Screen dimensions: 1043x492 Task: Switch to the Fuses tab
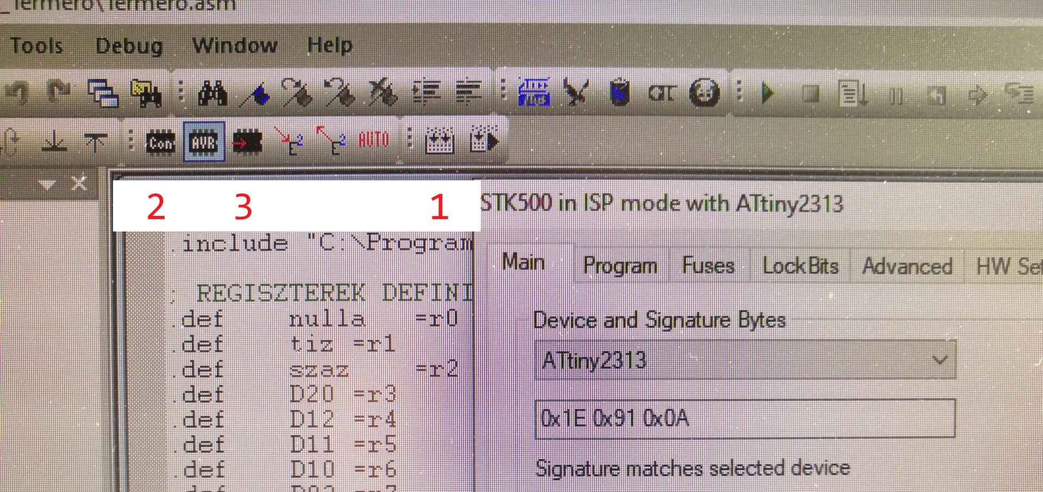pyautogui.click(x=708, y=266)
